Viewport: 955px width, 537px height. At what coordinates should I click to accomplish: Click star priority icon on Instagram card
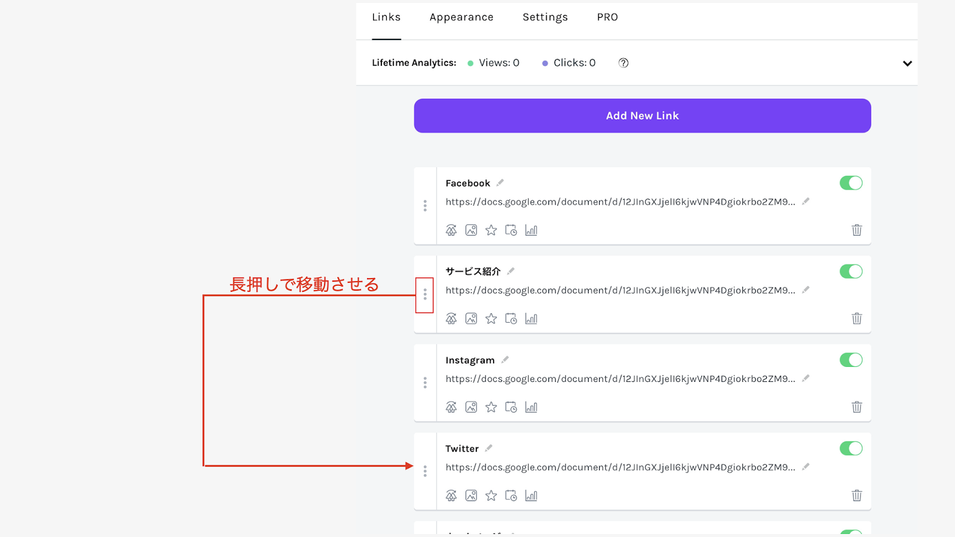click(491, 407)
